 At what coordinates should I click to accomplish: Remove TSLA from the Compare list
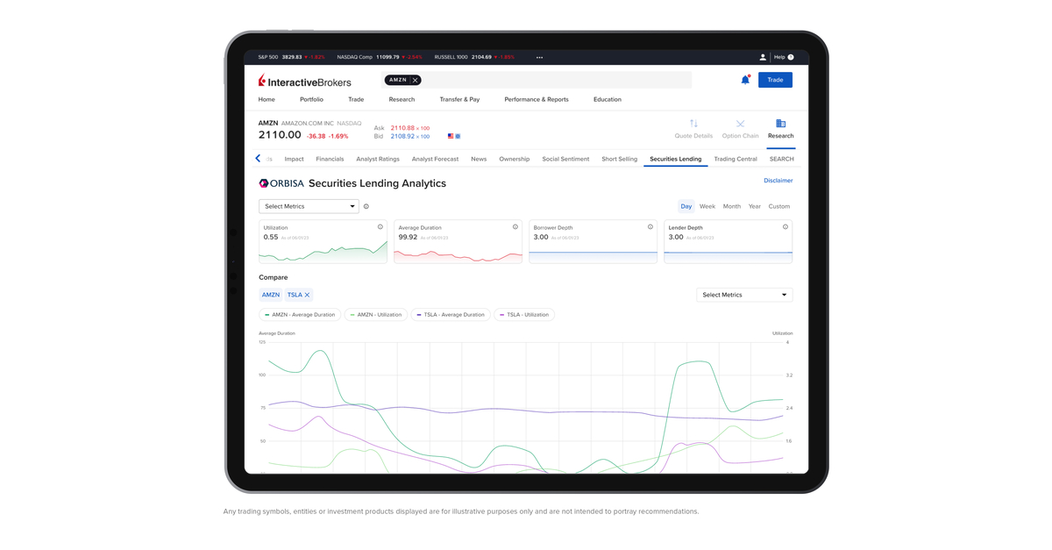(x=307, y=295)
